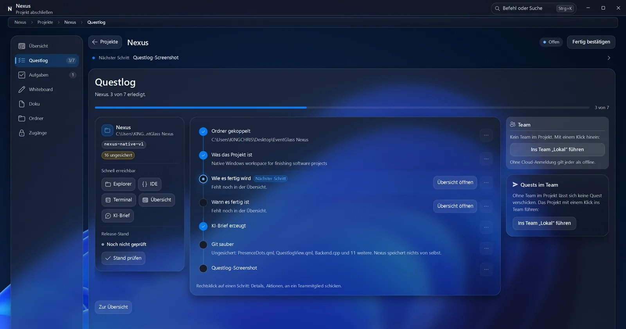
Task: Toggle the KI-Brief erzeugt checkmark
Action: point(203,226)
